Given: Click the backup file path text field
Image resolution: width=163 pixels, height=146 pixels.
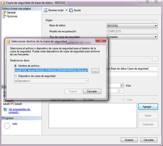Looking at the screenshot, I should pos(51,71).
